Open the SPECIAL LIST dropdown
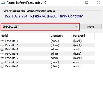The height and width of the screenshot is (112, 103). (x=40, y=27)
